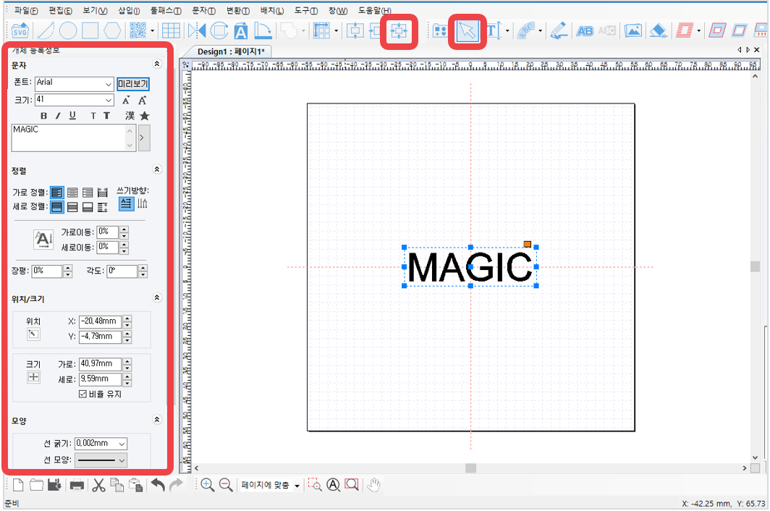Image resolution: width=770 pixels, height=511 pixels.
Task: Click the increase font size A button
Action: pos(142,100)
